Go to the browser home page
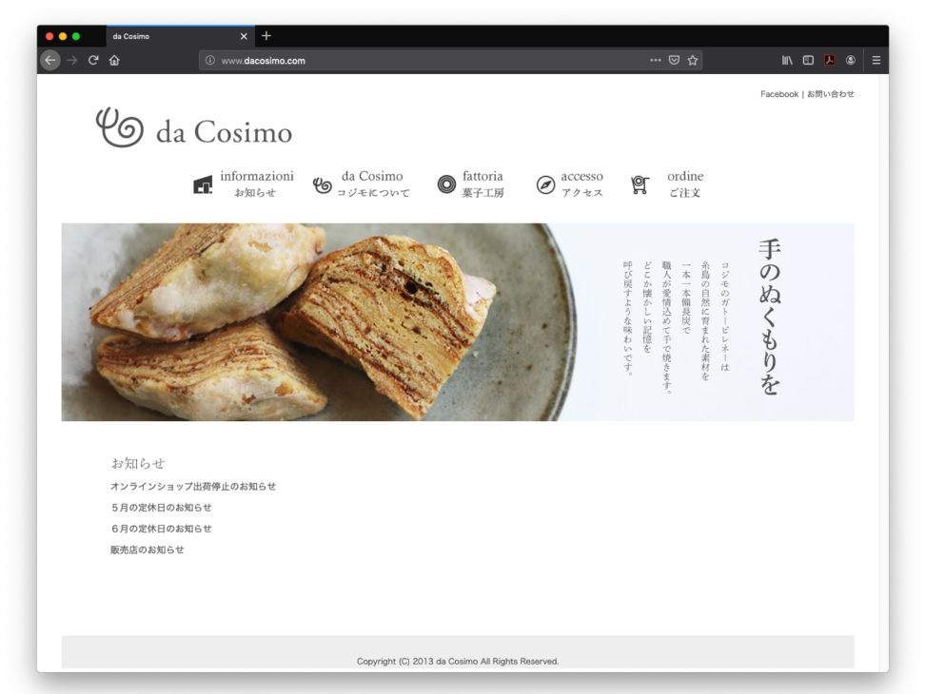Image resolution: width=926 pixels, height=694 pixels. coord(114,60)
